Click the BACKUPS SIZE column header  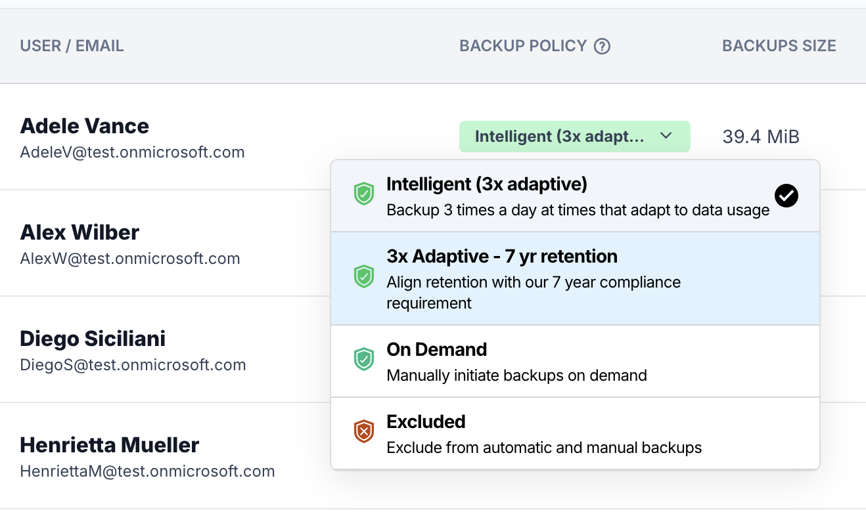click(x=779, y=46)
